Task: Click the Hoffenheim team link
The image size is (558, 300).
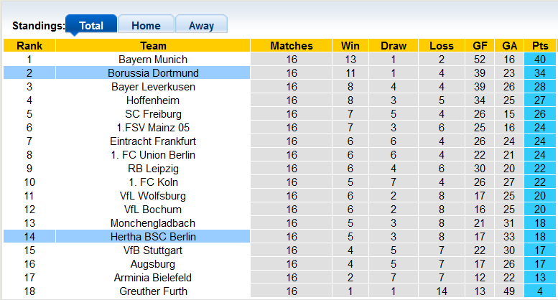Action: point(153,100)
